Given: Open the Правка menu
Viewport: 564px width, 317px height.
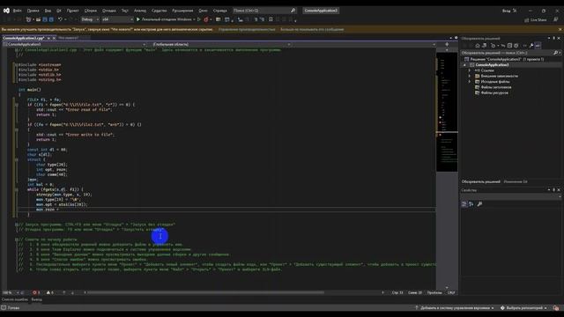Looking at the screenshot, I should [33, 11].
